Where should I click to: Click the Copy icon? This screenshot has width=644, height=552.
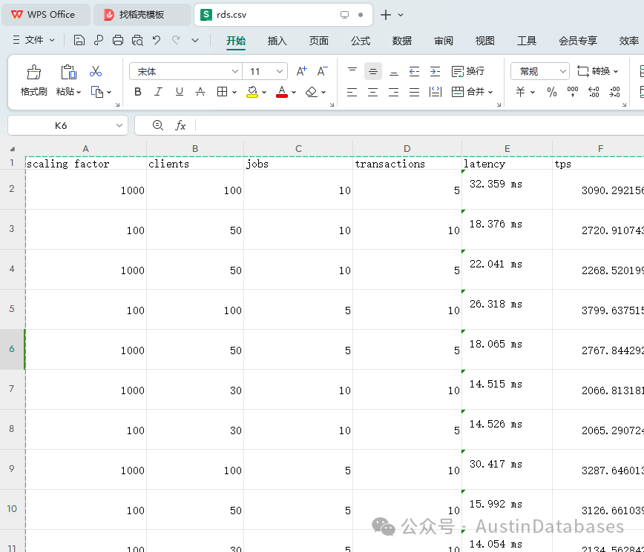[x=97, y=92]
